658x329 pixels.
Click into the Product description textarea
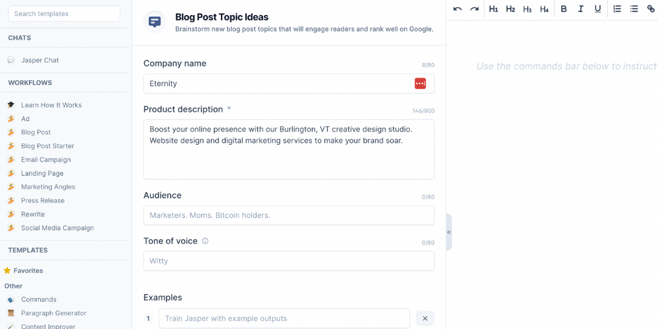tap(289, 149)
